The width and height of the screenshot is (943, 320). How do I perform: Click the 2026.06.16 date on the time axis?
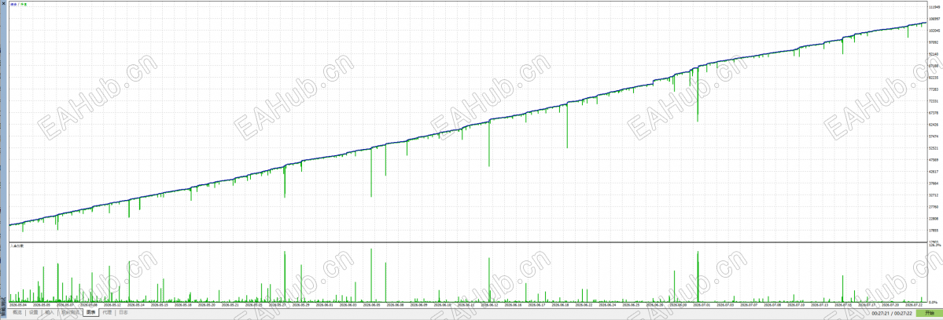(x=513, y=305)
